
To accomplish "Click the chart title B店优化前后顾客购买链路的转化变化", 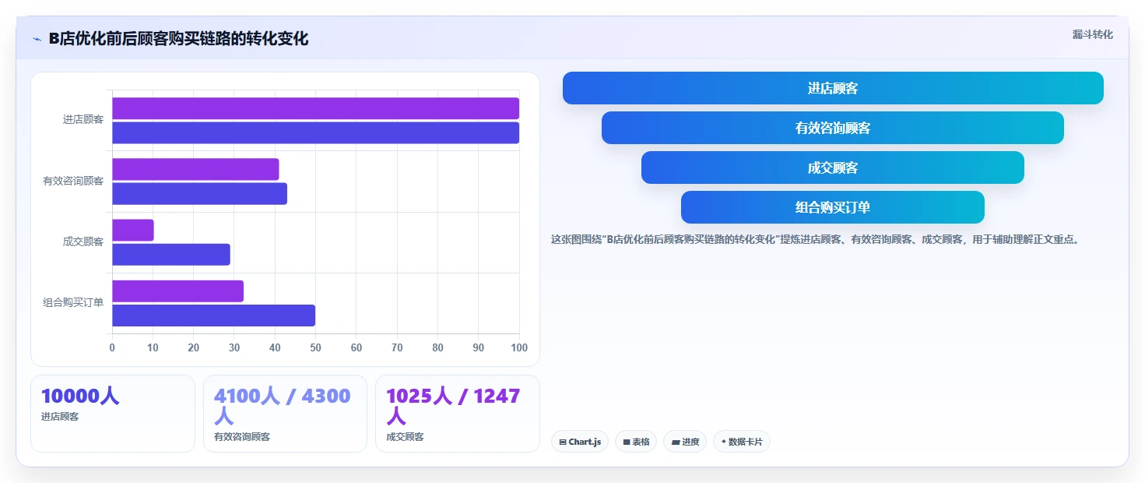I will tap(178, 39).
